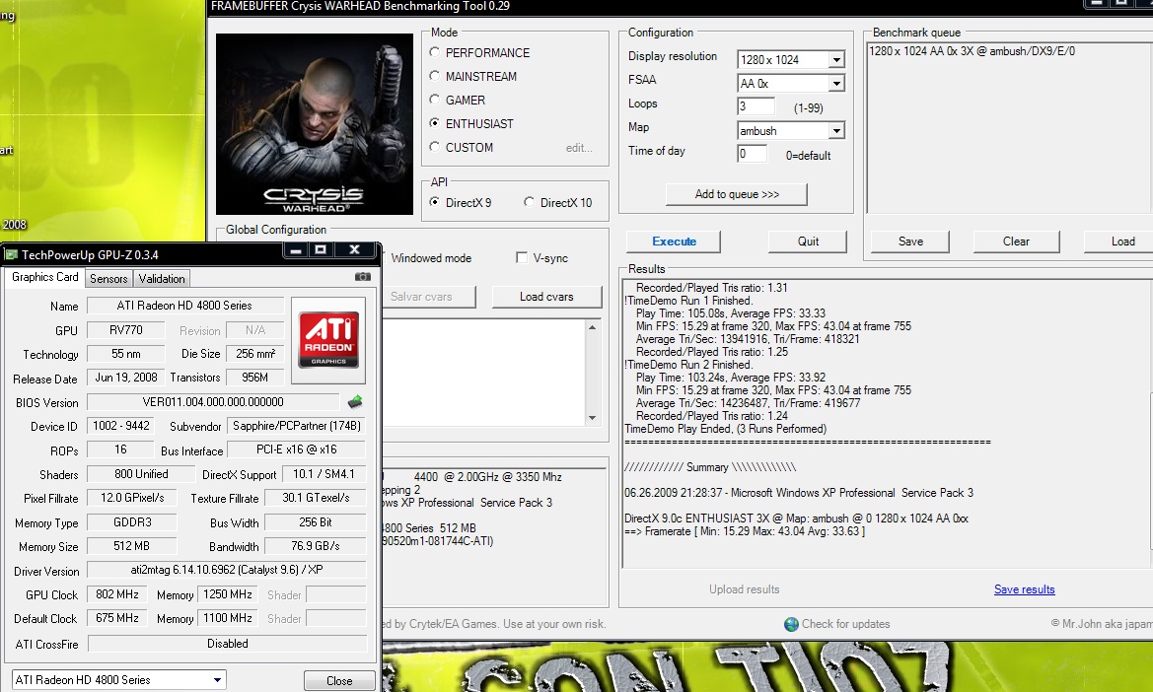Viewport: 1153px width, 692px height.
Task: Click the Loops input field
Action: (756, 106)
